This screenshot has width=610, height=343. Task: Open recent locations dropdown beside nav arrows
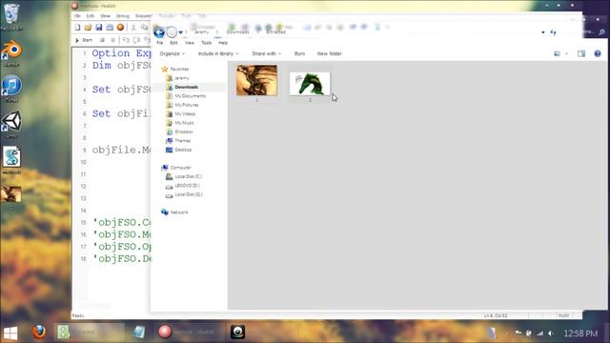181,32
